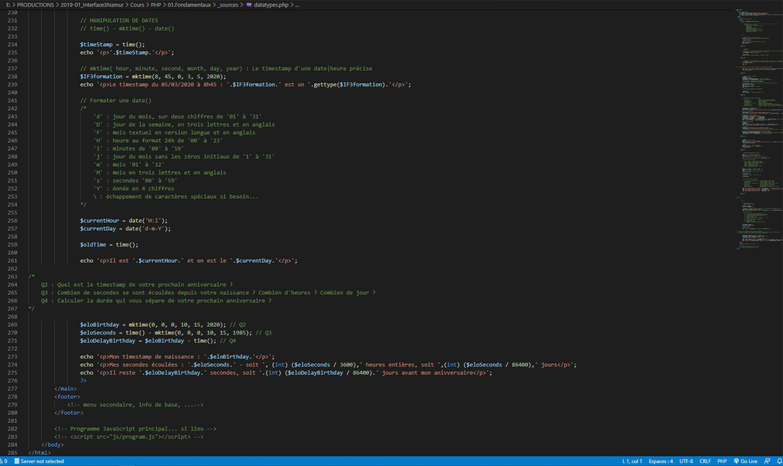The width and height of the screenshot is (783, 466).
Task: Click the comment 'MANIPULATION DE DATES'
Action: point(119,21)
